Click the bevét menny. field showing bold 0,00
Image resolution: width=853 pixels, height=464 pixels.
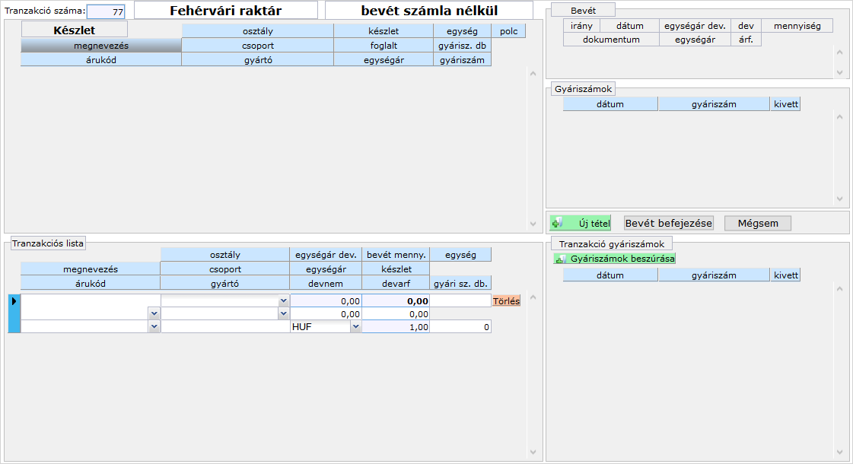(396, 301)
